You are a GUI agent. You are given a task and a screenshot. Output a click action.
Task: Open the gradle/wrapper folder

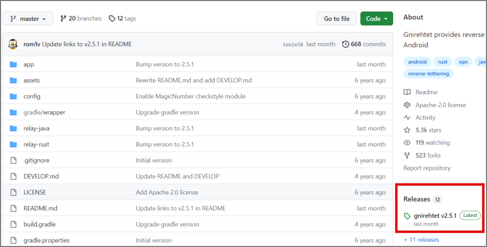44,112
